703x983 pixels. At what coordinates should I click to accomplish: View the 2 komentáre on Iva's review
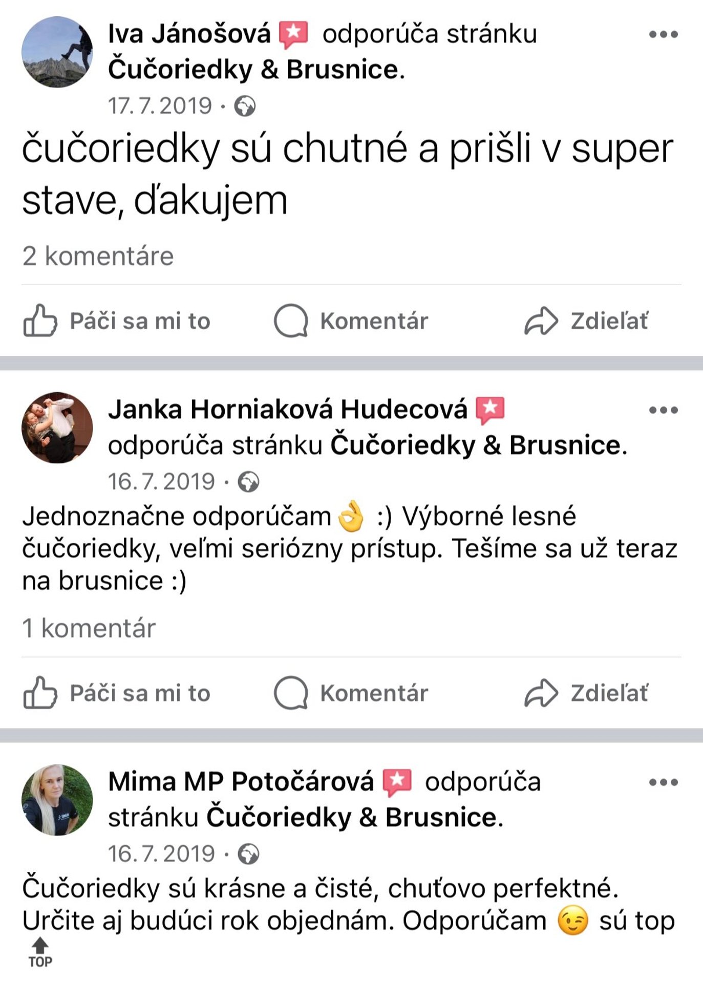coord(98,256)
